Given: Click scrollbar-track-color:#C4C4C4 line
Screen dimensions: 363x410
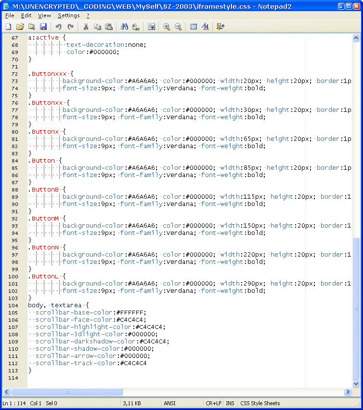Looking at the screenshot, I should 91,363.
